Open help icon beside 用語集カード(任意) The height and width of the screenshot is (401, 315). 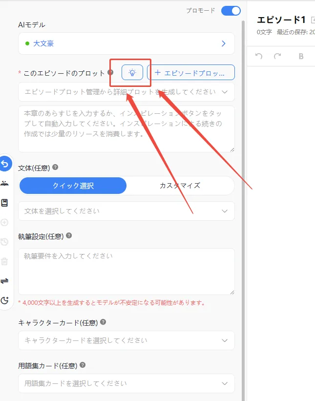tap(83, 365)
